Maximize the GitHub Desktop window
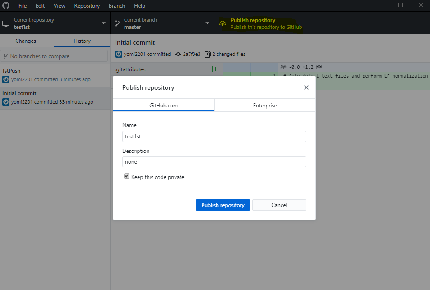 click(x=401, y=5)
